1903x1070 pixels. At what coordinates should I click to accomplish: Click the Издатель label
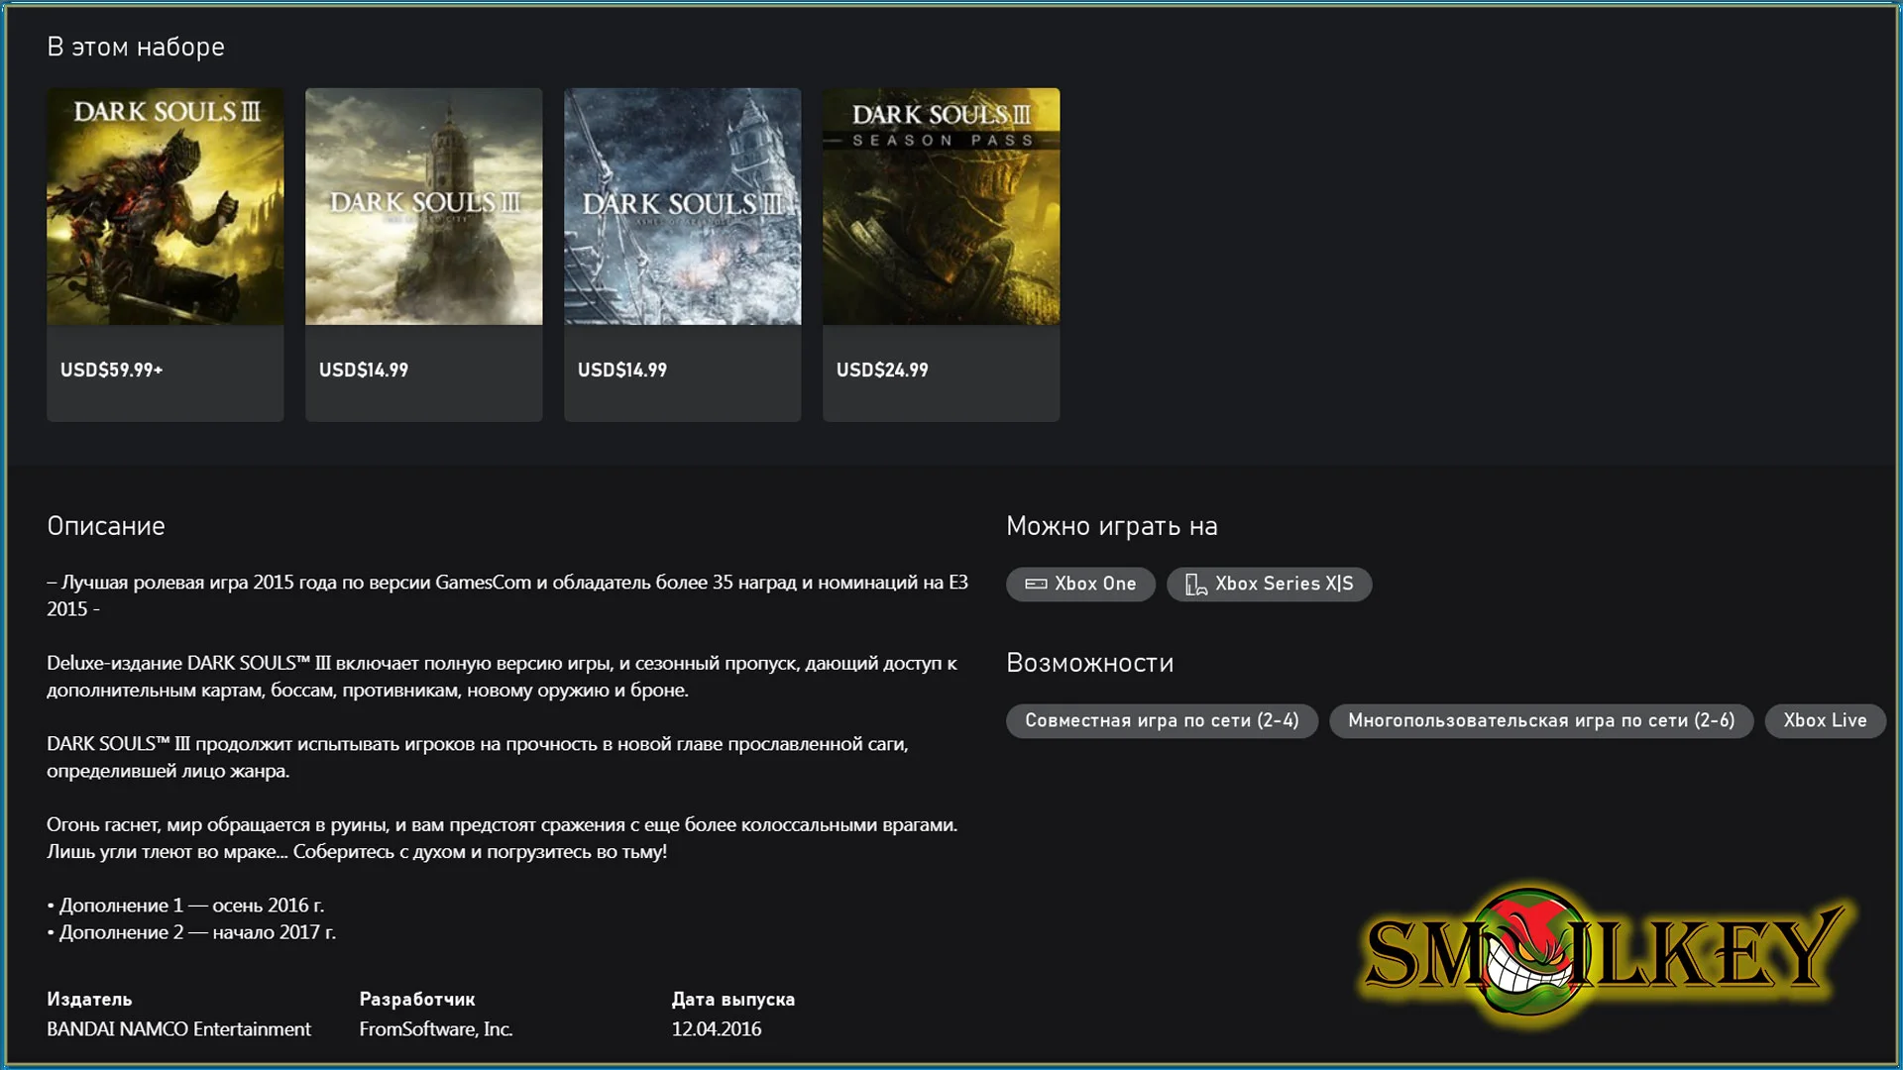point(89,999)
